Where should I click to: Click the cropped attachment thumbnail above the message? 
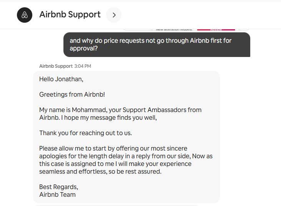(174, 29)
